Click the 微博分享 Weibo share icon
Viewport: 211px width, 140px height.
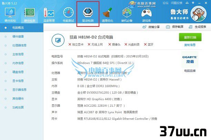(x=144, y=27)
